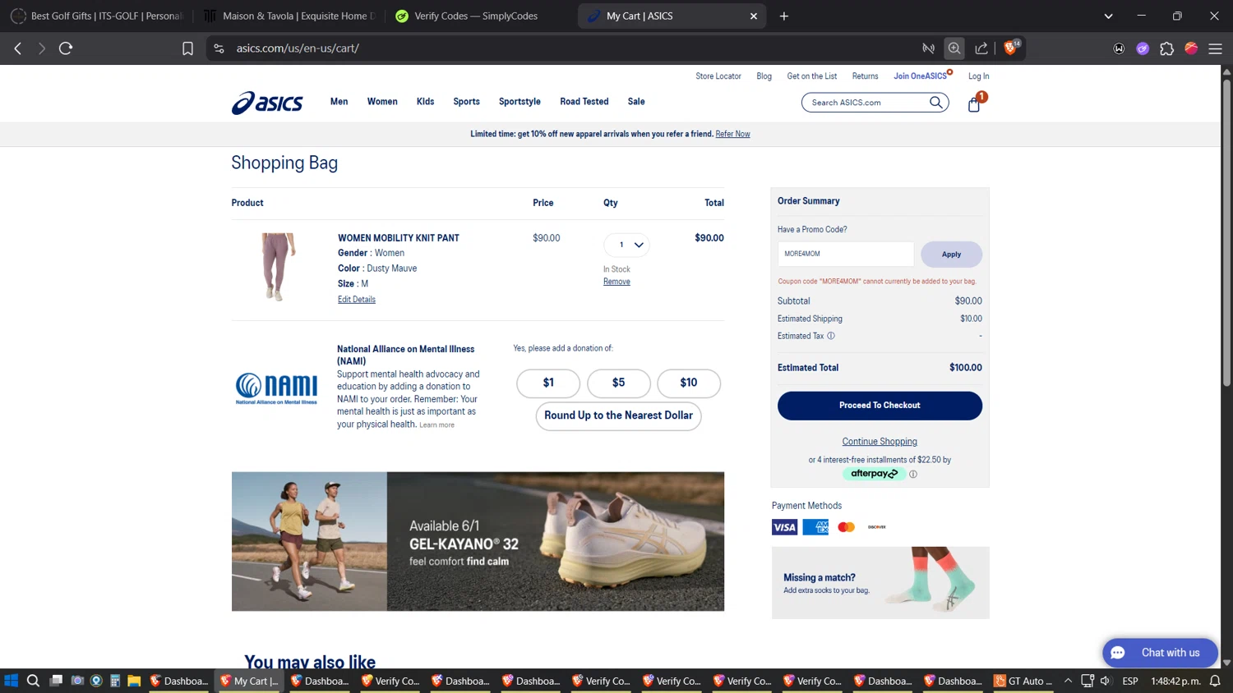Click the Missing a match socks banner
Screen dimensions: 1233x693
(x=880, y=583)
